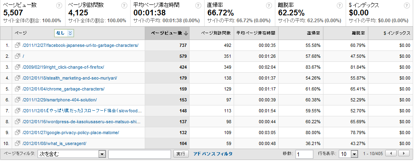Click external-link icon for what_is_useragent row

click(17, 143)
